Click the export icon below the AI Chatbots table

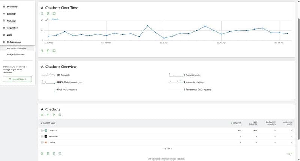click(54, 154)
